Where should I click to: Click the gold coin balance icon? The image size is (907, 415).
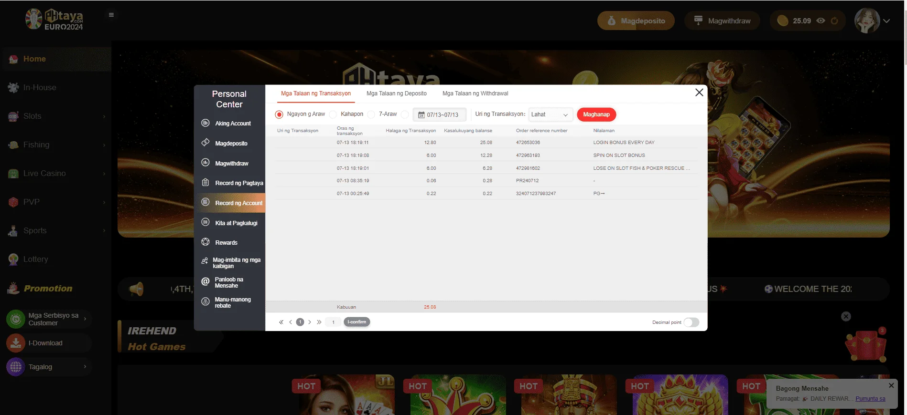783,21
